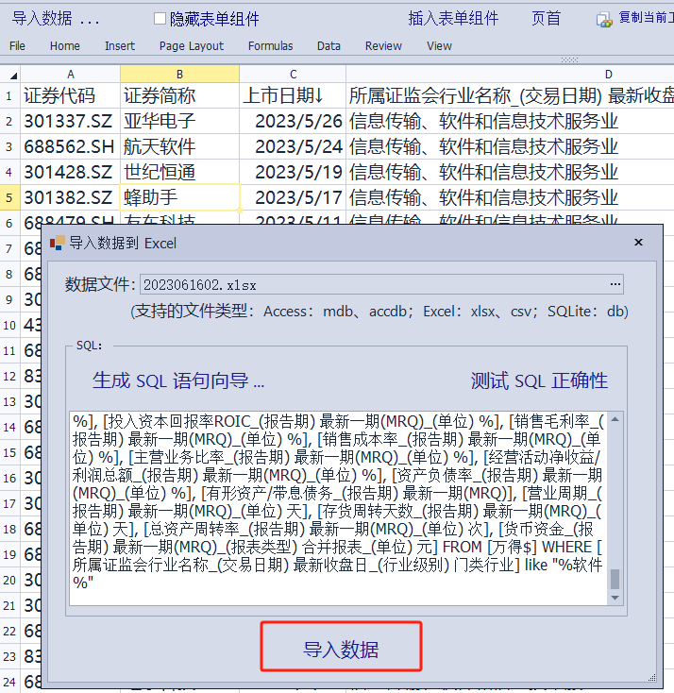
Task: Switch to the Formulas ribbon tab
Action: coord(270,46)
